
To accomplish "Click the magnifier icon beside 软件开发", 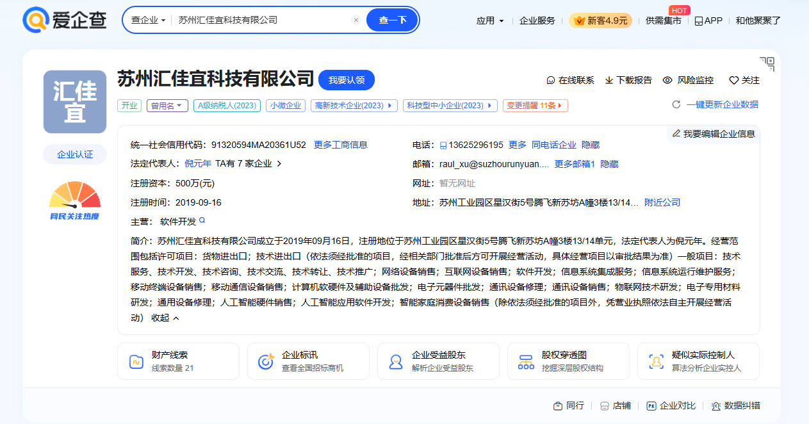I will (202, 220).
